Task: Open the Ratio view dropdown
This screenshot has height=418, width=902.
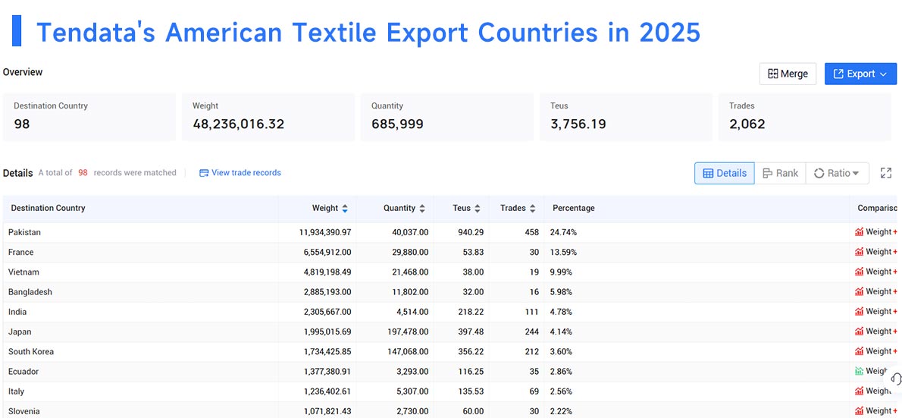Action: coord(837,173)
